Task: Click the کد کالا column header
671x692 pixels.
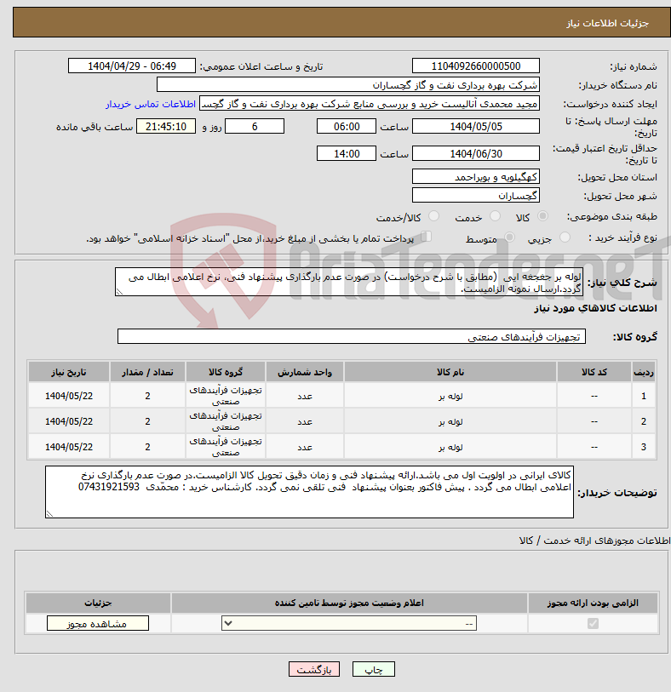Action: tap(594, 372)
